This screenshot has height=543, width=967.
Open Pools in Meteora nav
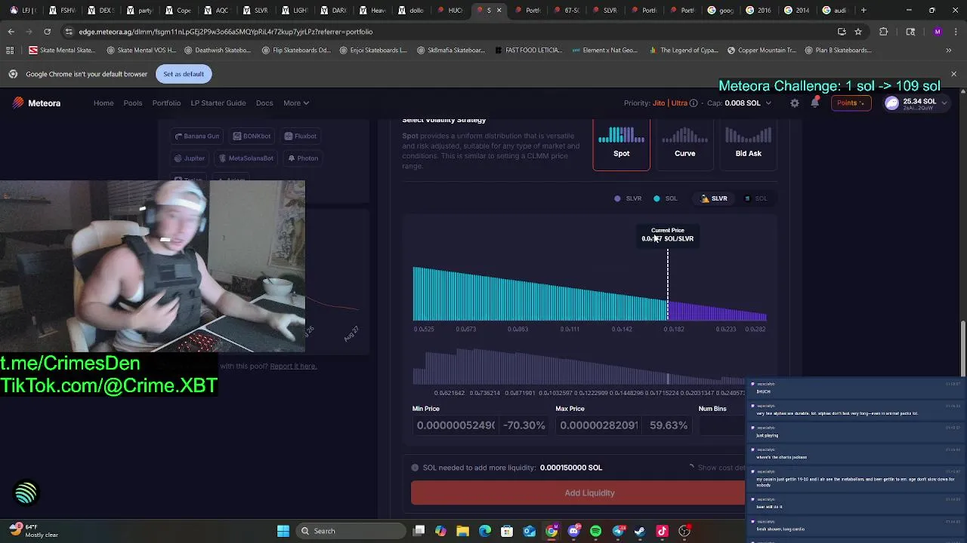(133, 103)
